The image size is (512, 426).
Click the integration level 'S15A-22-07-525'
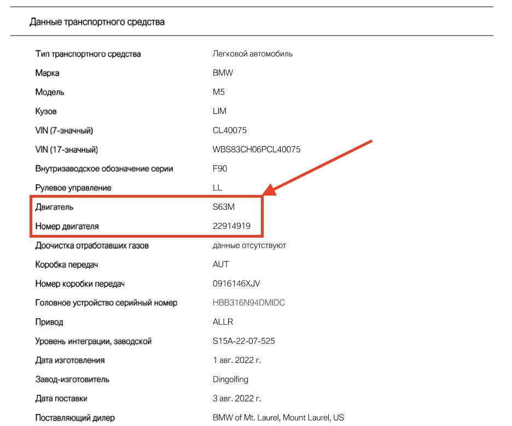tap(243, 341)
